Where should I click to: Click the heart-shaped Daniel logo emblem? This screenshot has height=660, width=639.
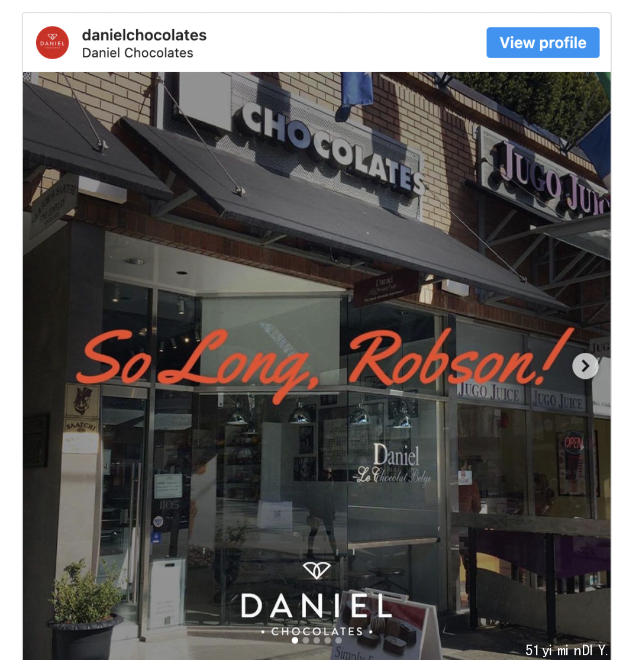tap(317, 571)
